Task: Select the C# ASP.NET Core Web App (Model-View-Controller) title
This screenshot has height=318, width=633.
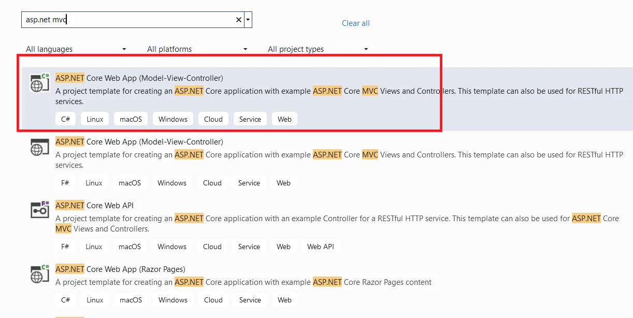Action: (x=139, y=78)
